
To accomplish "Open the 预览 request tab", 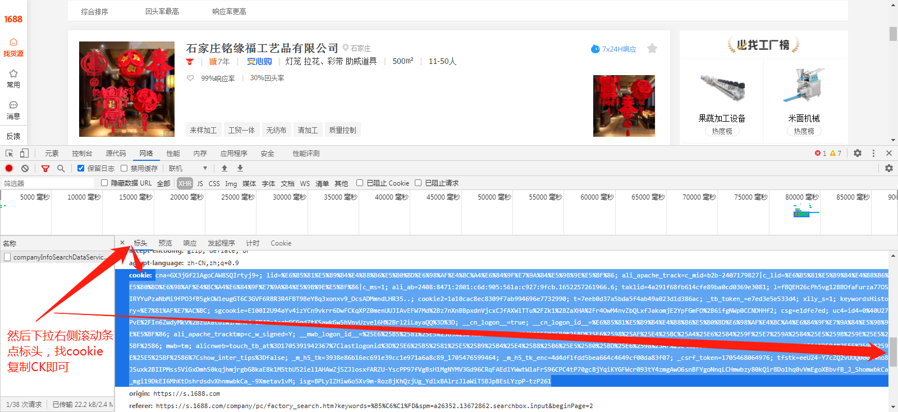I will click(x=165, y=243).
